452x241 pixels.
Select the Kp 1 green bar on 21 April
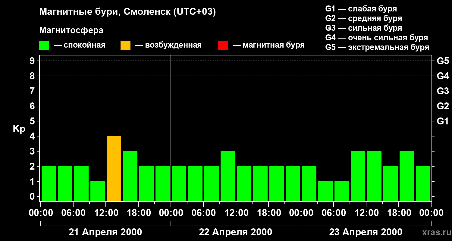point(98,191)
